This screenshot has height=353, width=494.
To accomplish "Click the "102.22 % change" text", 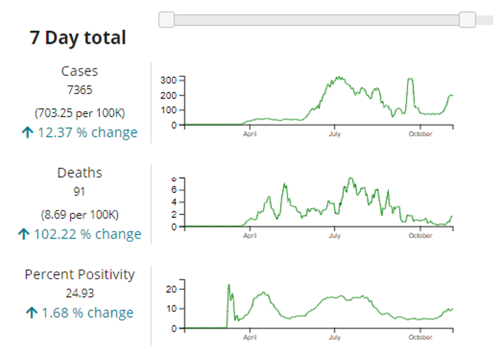I will click(87, 235).
